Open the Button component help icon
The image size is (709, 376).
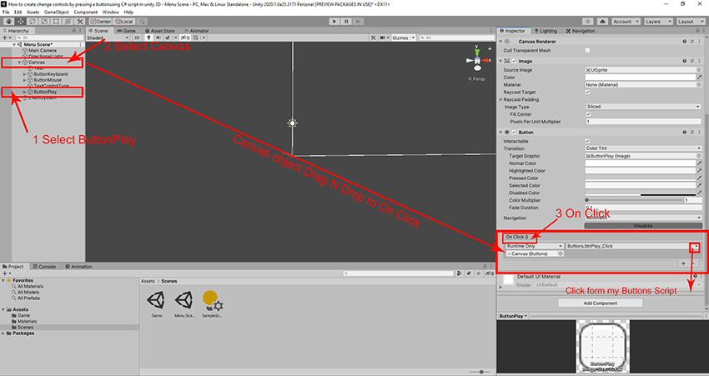click(x=684, y=133)
